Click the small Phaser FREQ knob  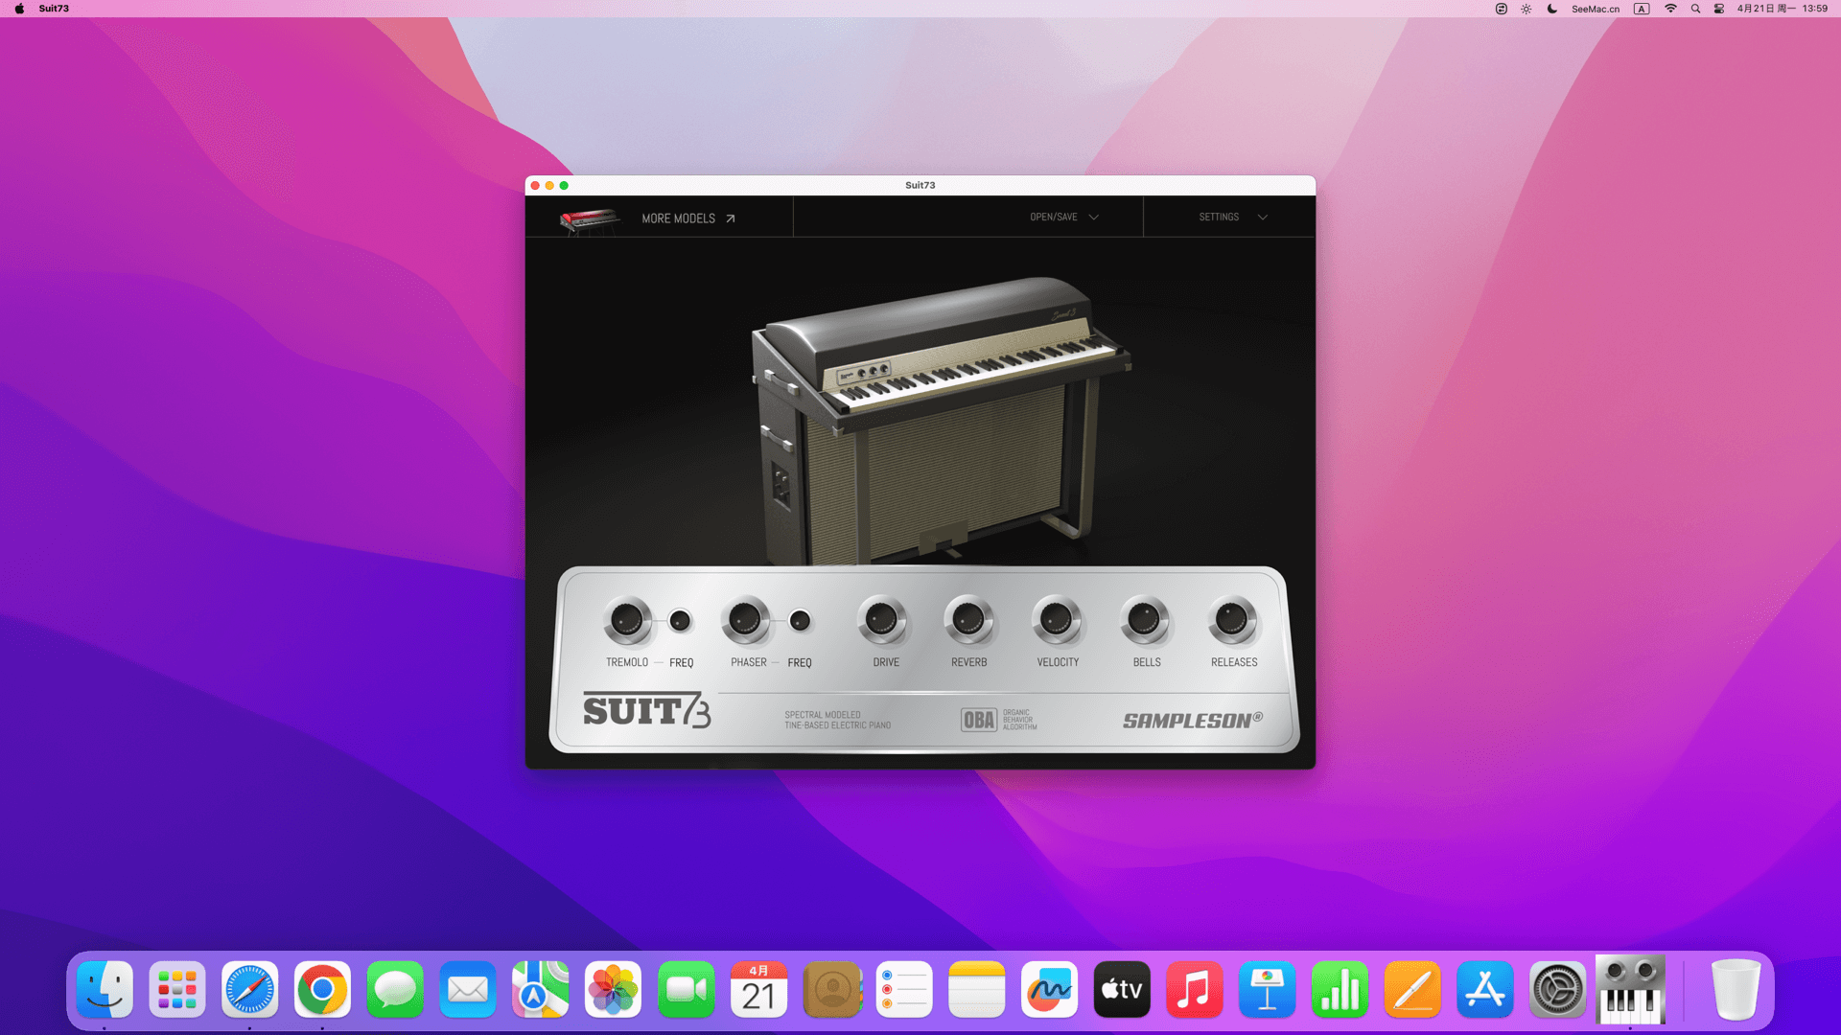(800, 621)
